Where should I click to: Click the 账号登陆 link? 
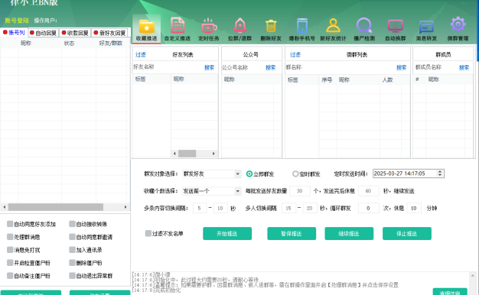coord(17,21)
